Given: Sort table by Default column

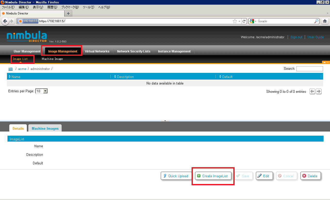Looking at the screenshot, I should point(270,77).
